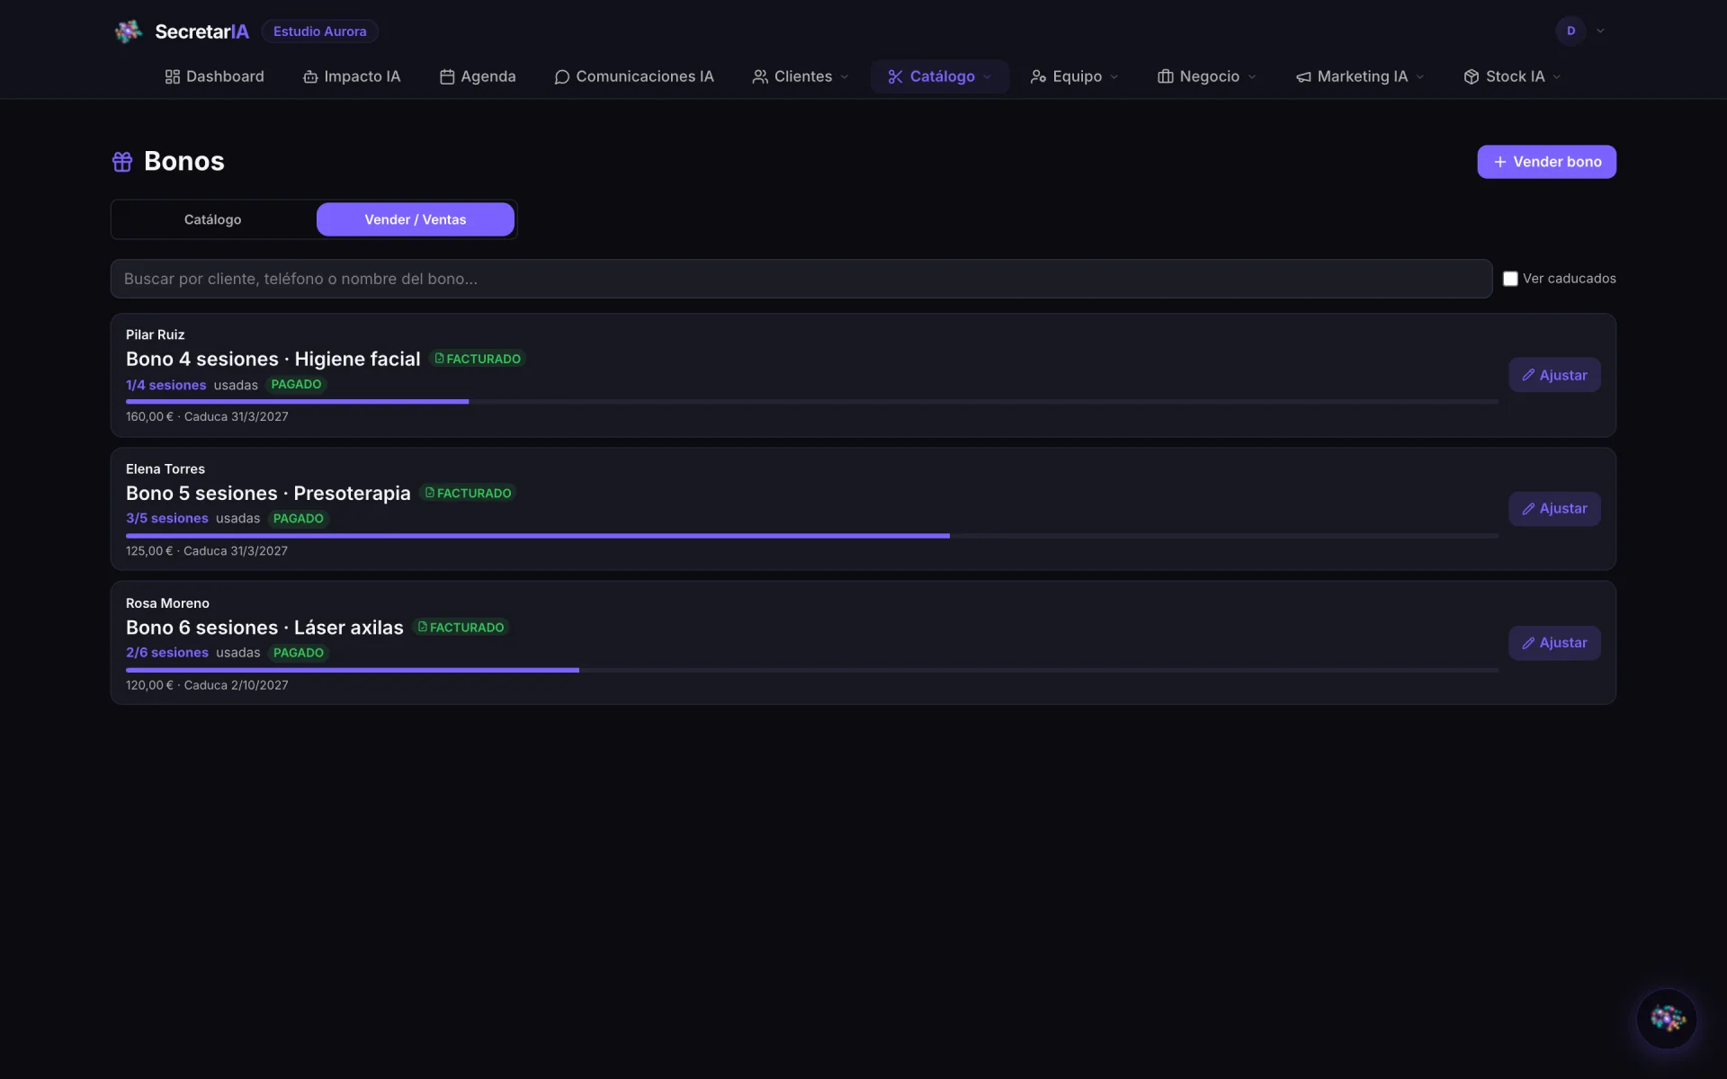The width and height of the screenshot is (1727, 1079).
Task: Expand the Clientes menu chevron
Action: (845, 77)
